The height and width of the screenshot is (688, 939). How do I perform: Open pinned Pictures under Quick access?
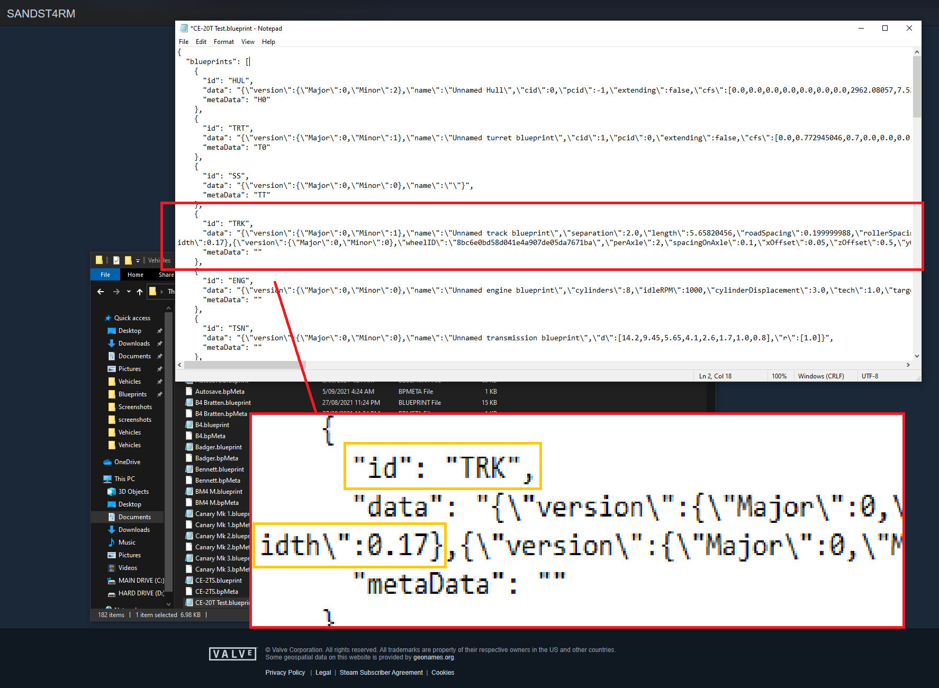click(x=130, y=369)
